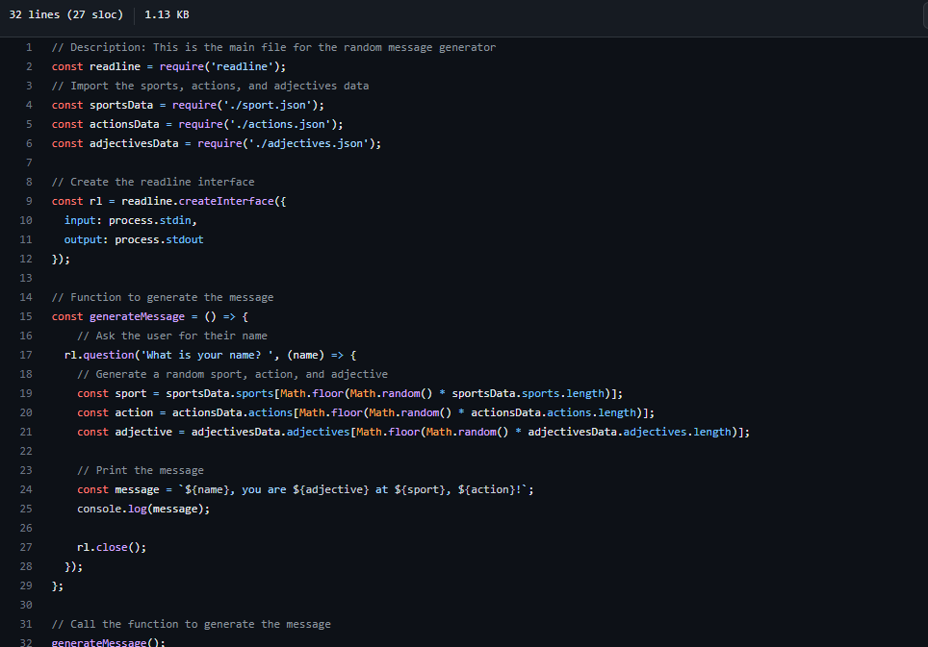Screen dimensions: 928x647
Task: Select line number 12 in the gutter
Action: coord(26,259)
